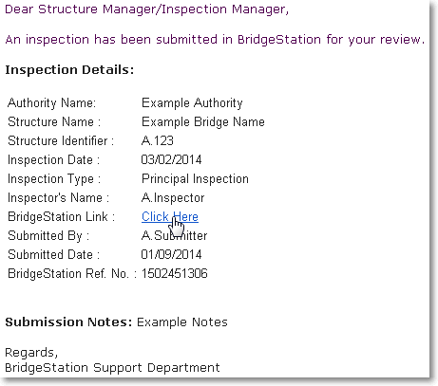Click the greeting line Dear Structure Manager
438x386 pixels.
point(147,9)
